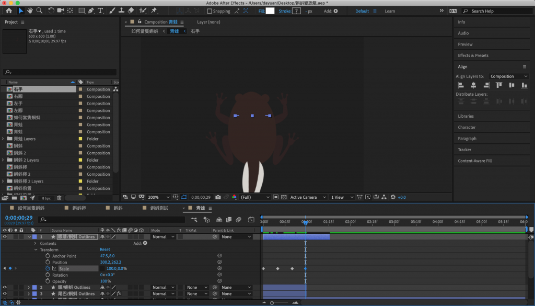Align layers to top edge

(x=499, y=85)
